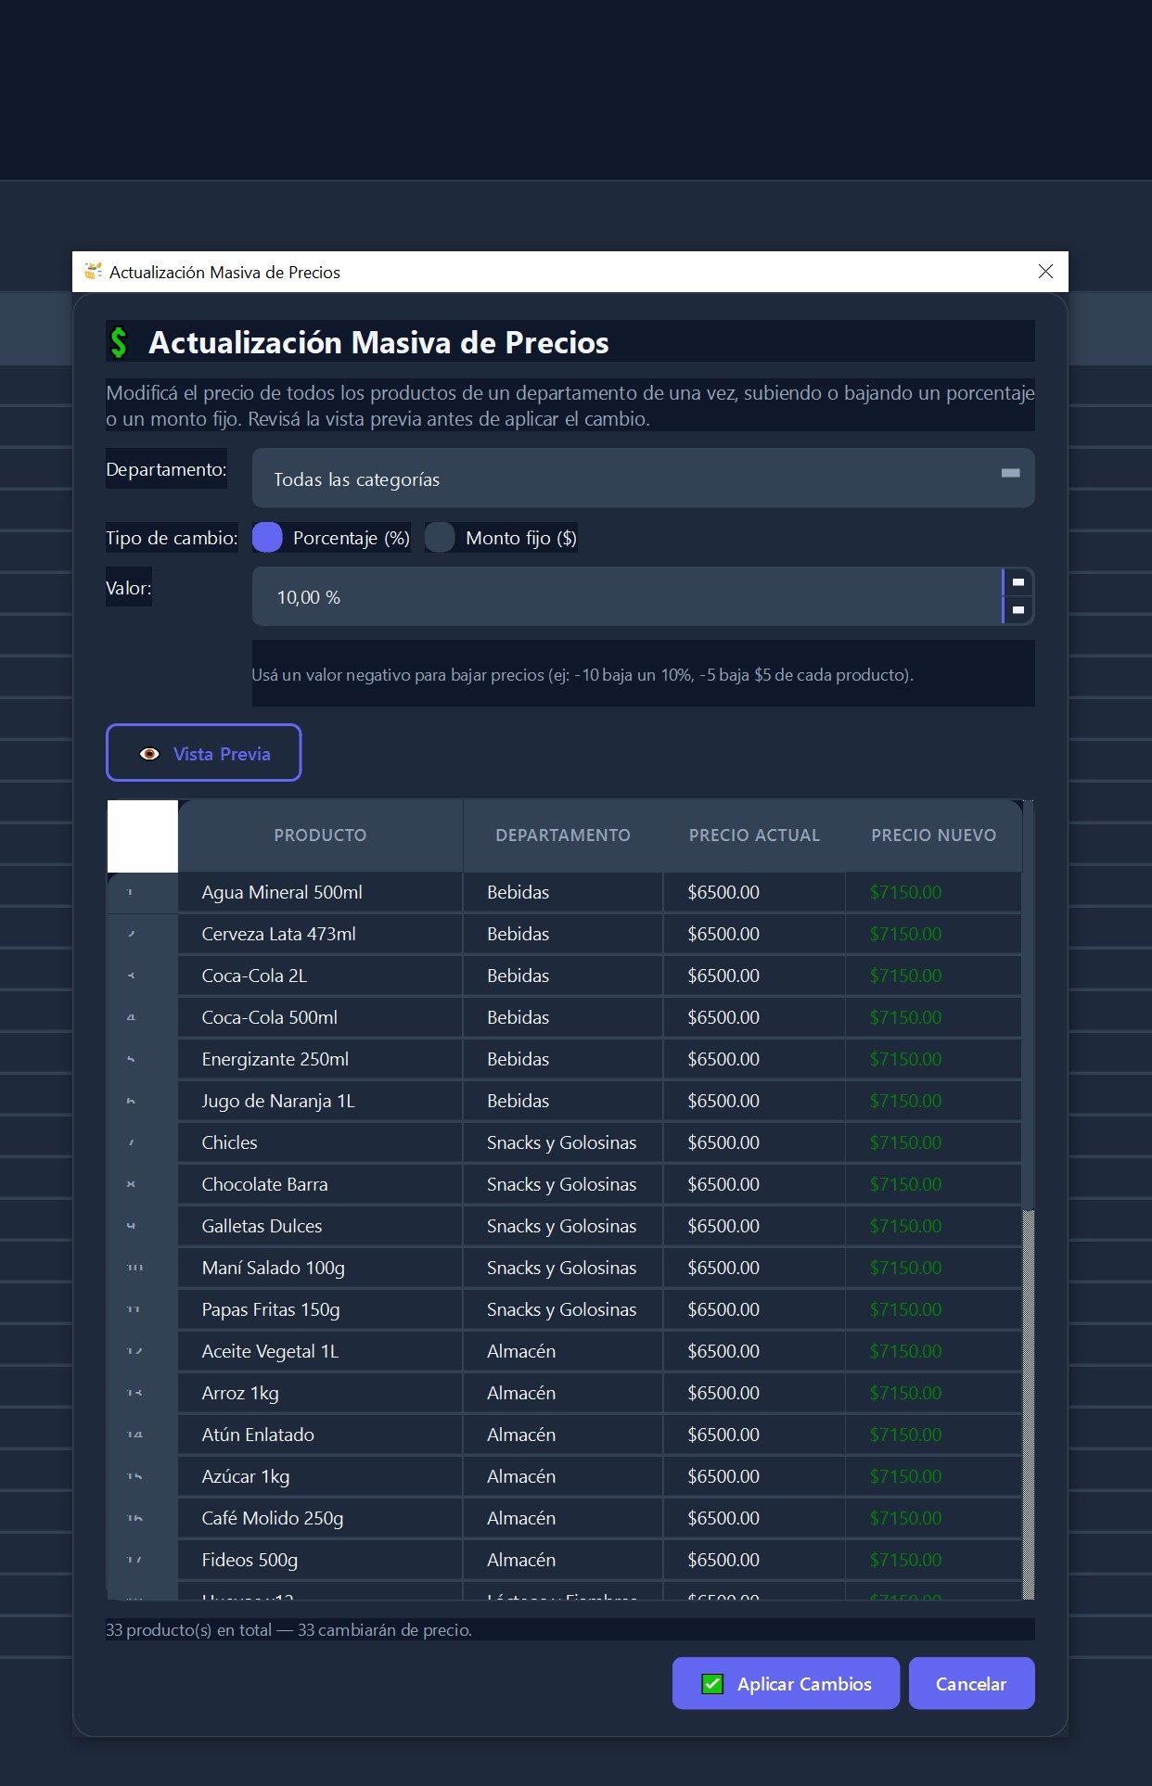Select the Galletas Dulces cell

[320, 1226]
